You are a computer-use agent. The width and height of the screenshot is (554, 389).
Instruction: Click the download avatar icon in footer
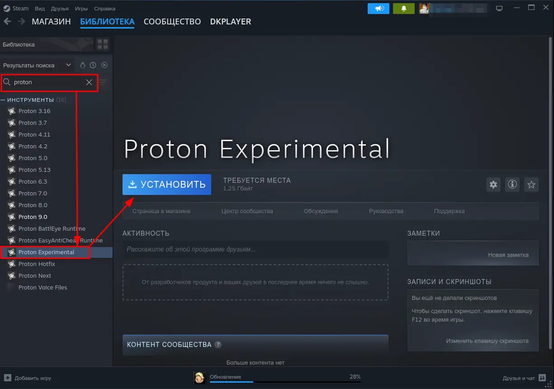(x=200, y=378)
